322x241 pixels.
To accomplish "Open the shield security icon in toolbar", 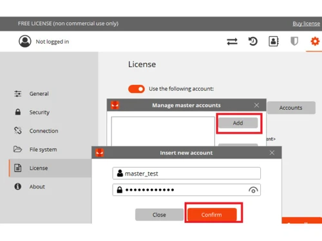I will point(294,41).
